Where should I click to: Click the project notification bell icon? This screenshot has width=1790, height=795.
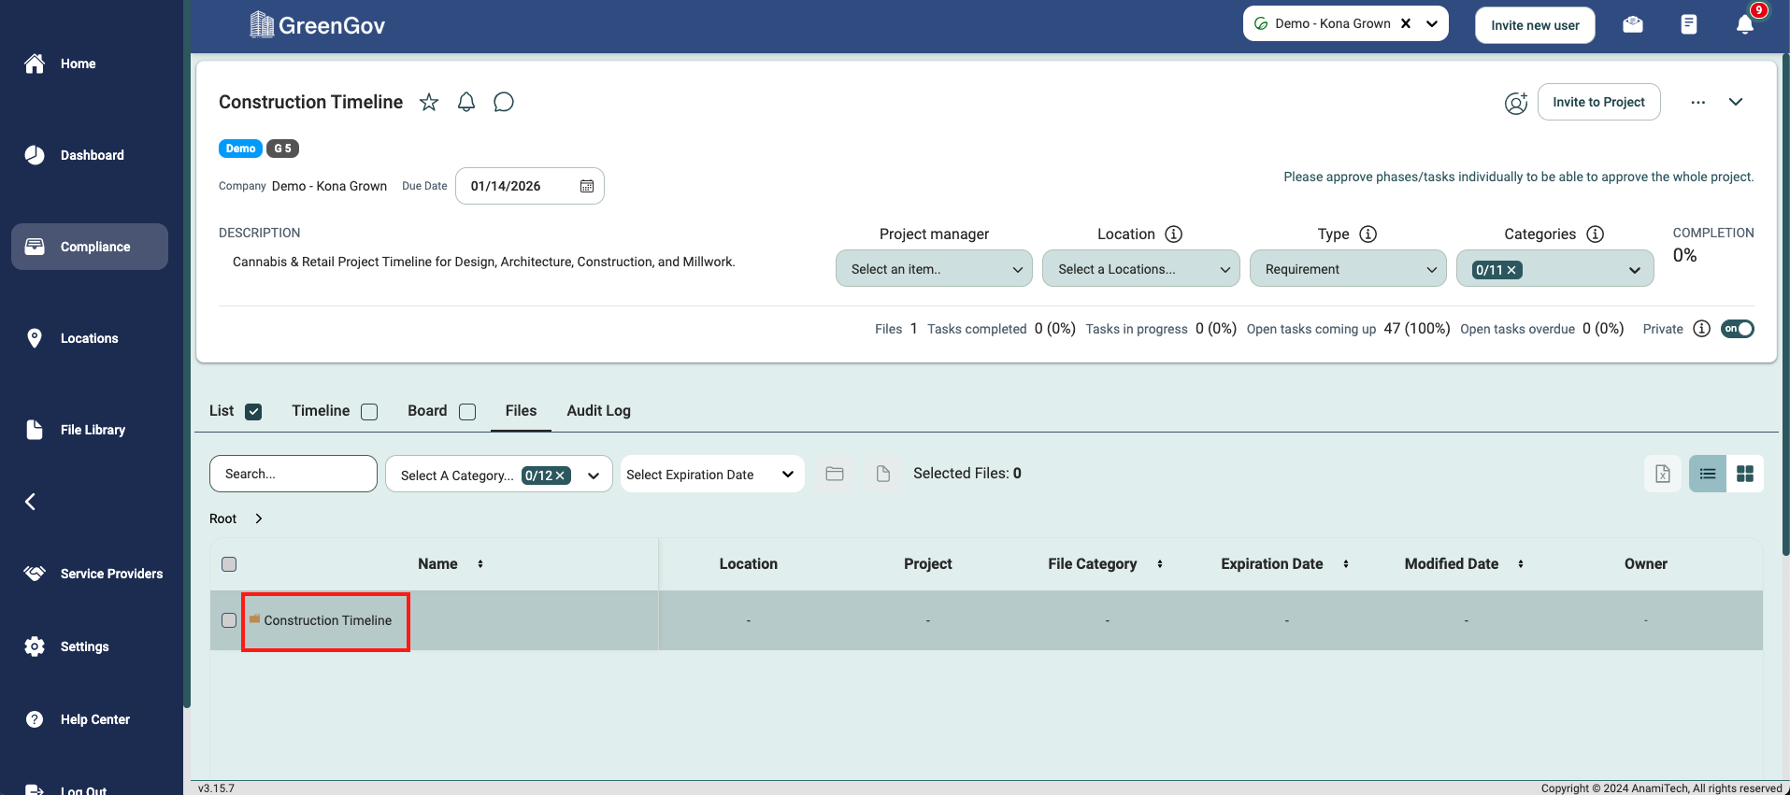pos(466,102)
